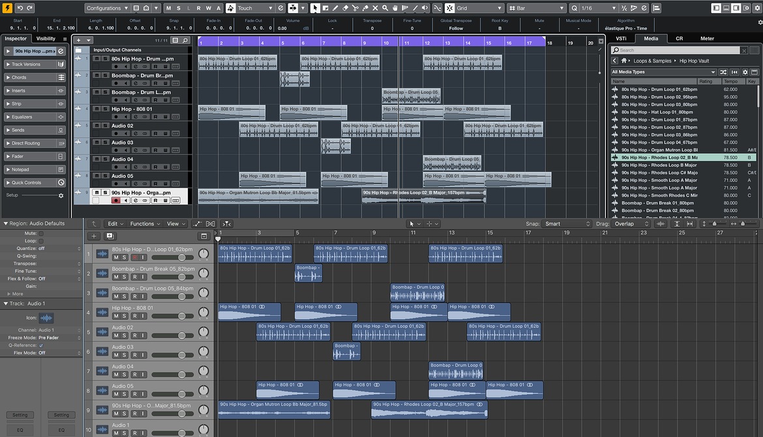Screen dimensions: 763x437
Task: Open the Logic View menu
Action: click(176, 223)
